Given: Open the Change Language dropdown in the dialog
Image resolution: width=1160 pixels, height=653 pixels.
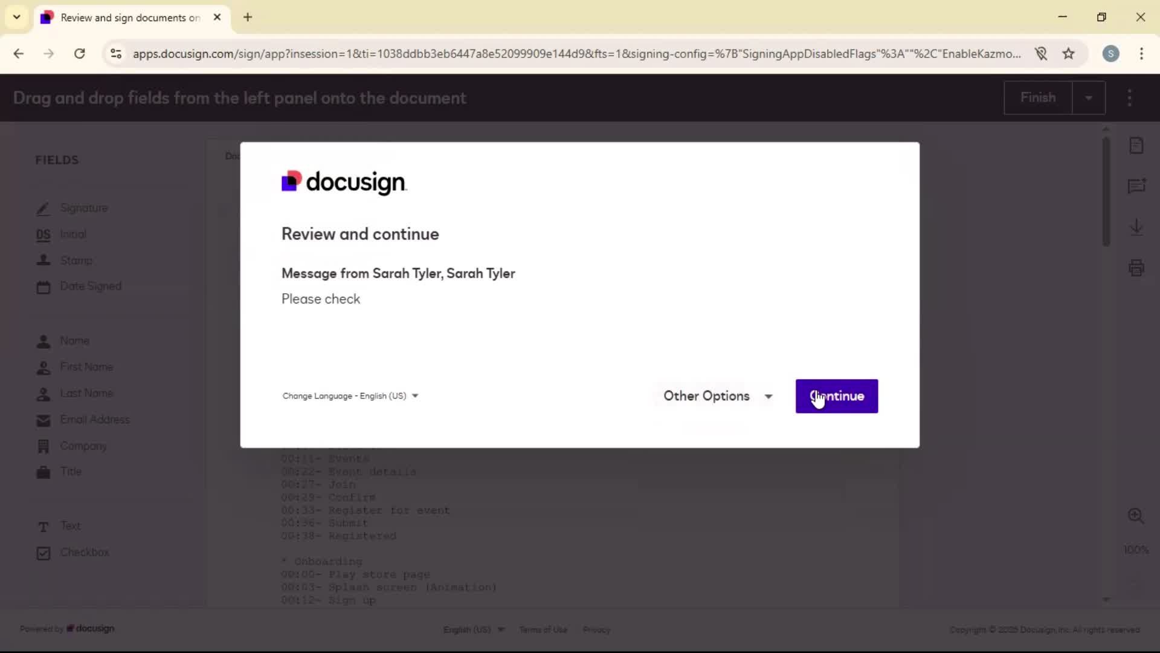Looking at the screenshot, I should click(350, 396).
